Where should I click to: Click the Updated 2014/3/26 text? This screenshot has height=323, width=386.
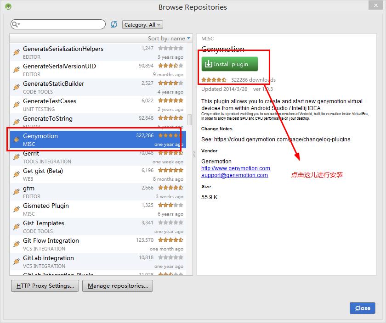pyautogui.click(x=224, y=89)
